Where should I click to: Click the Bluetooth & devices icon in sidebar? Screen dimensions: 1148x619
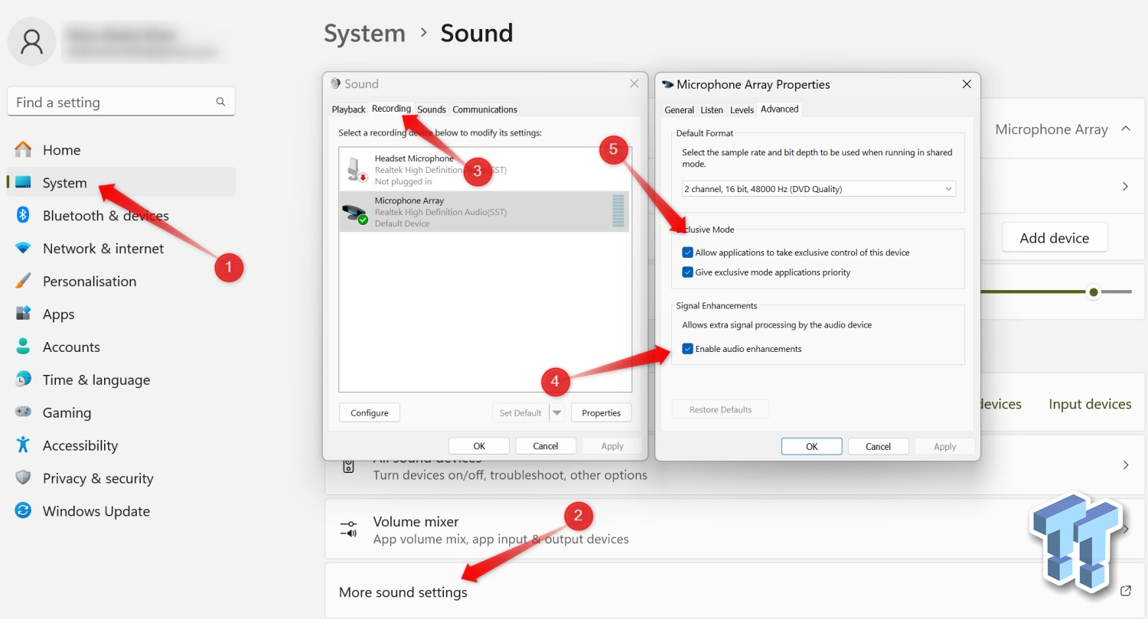click(x=23, y=216)
